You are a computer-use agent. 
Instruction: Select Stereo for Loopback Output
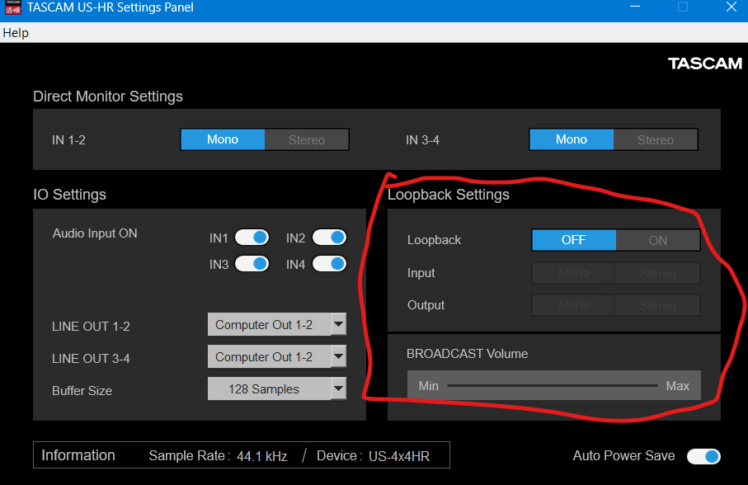tap(658, 305)
